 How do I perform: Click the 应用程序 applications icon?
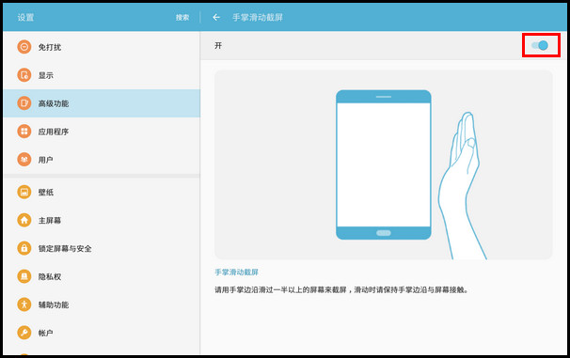click(24, 131)
